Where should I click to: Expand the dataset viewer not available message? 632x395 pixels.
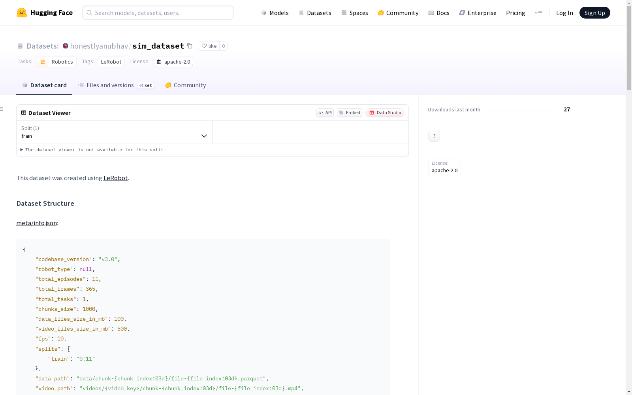pyautogui.click(x=93, y=150)
